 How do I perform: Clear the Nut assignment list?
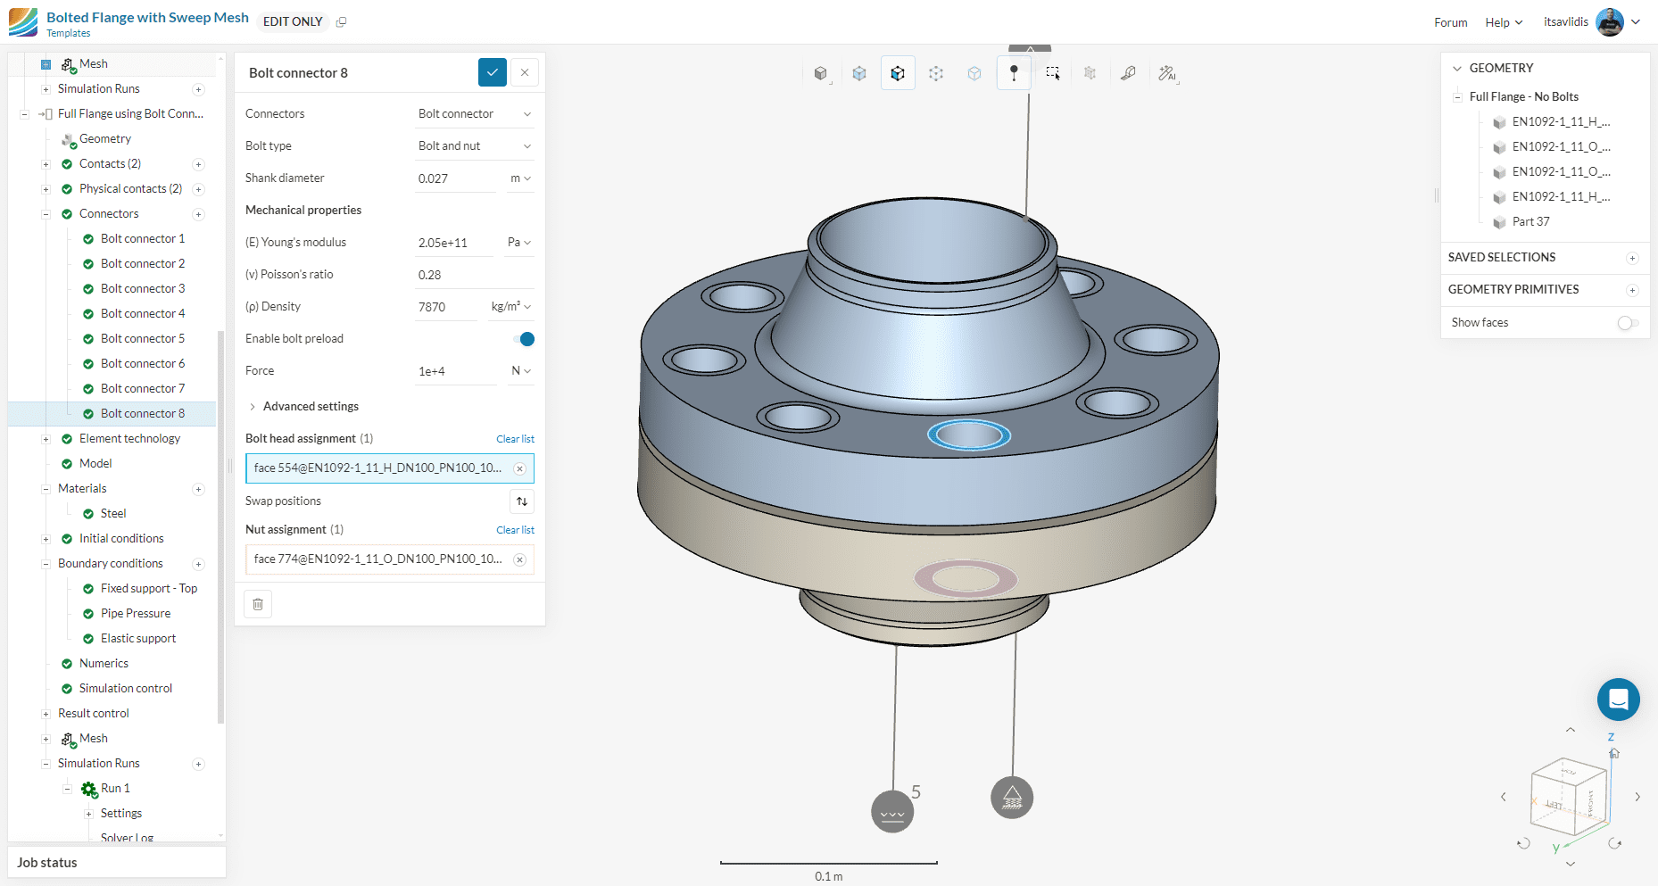coord(515,530)
